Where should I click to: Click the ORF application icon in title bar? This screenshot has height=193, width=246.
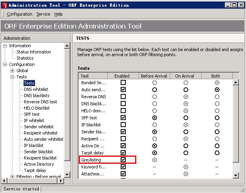click(x=4, y=5)
